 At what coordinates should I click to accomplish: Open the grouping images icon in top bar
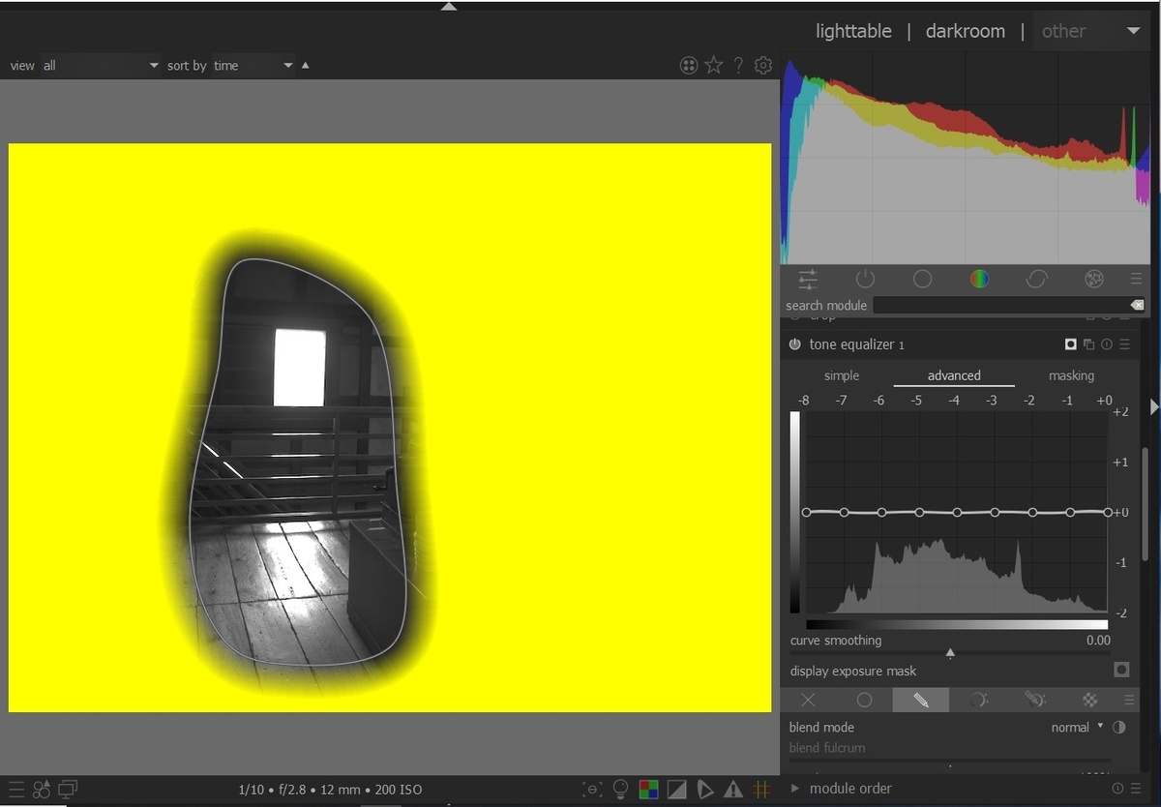[x=689, y=65]
